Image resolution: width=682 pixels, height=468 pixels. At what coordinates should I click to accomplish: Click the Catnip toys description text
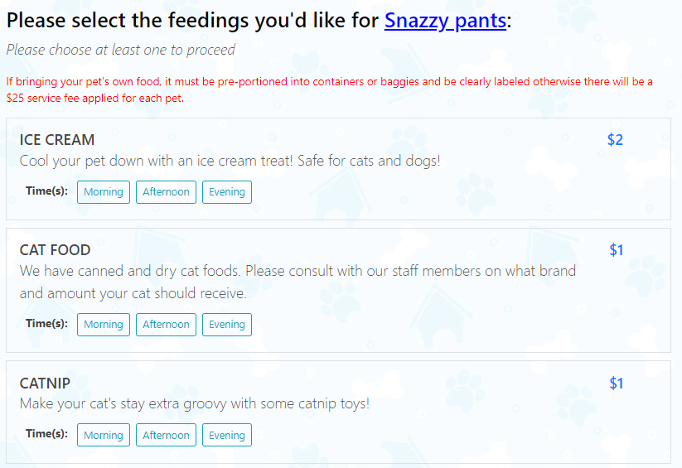(x=195, y=403)
